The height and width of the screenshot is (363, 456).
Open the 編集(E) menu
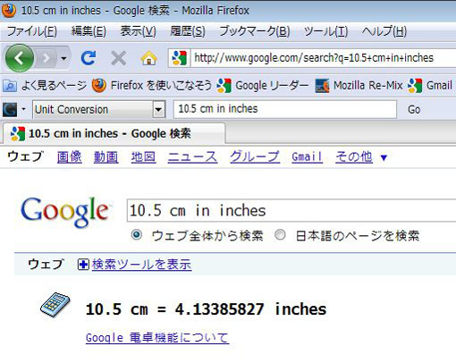tap(89, 31)
